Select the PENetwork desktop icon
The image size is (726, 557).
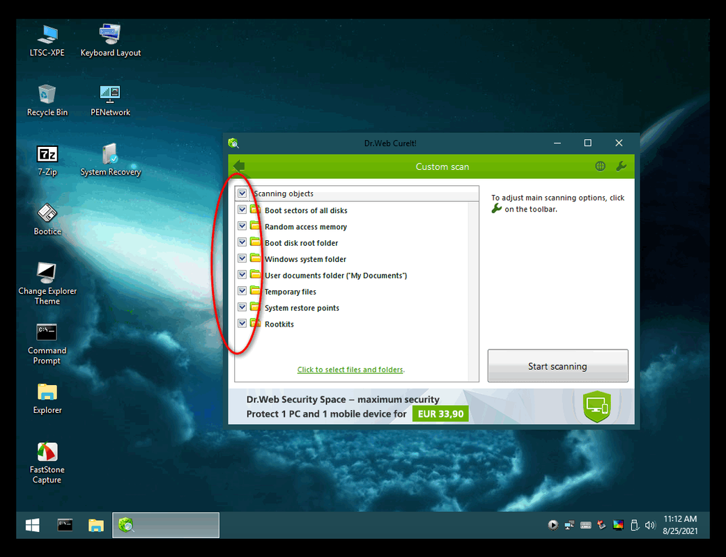110,100
